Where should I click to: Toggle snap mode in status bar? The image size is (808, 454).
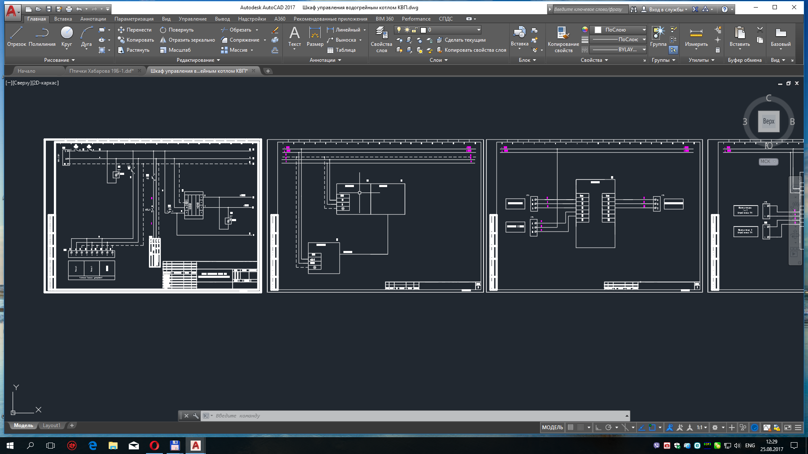coord(580,428)
